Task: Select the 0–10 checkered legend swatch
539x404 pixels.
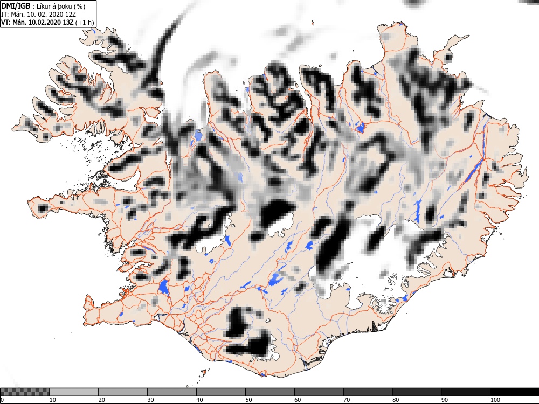Action: pos(25,392)
